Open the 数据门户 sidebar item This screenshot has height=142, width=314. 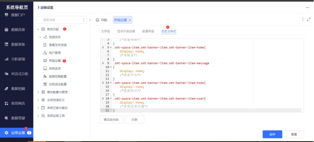pyautogui.click(x=16, y=15)
